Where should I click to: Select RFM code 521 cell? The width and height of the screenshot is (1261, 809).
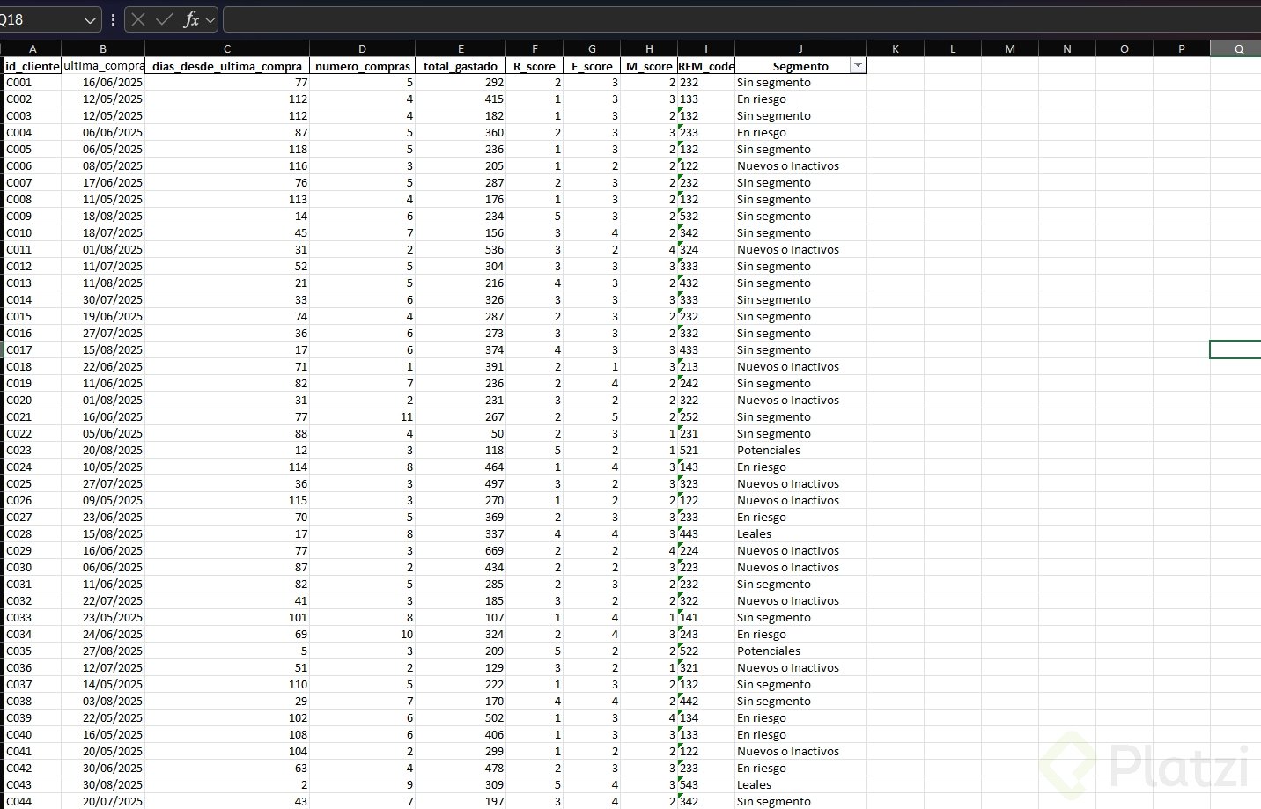pos(706,451)
